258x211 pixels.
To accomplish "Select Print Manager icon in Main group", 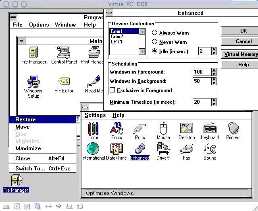I will pos(92,55).
